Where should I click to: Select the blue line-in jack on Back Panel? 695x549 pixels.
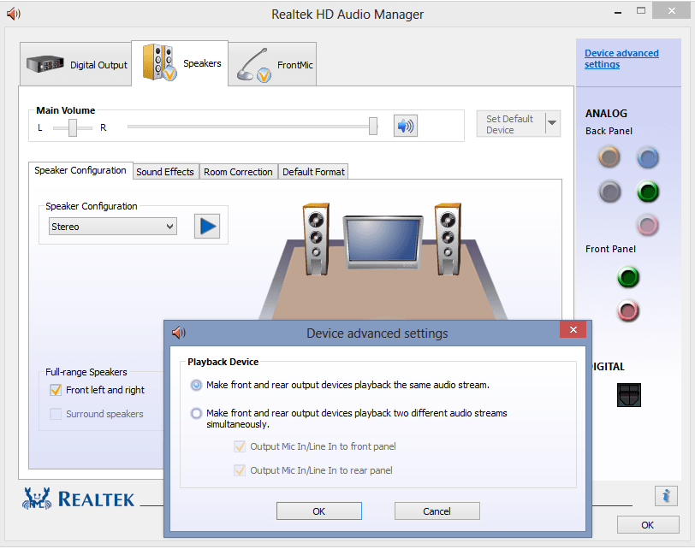(648, 157)
